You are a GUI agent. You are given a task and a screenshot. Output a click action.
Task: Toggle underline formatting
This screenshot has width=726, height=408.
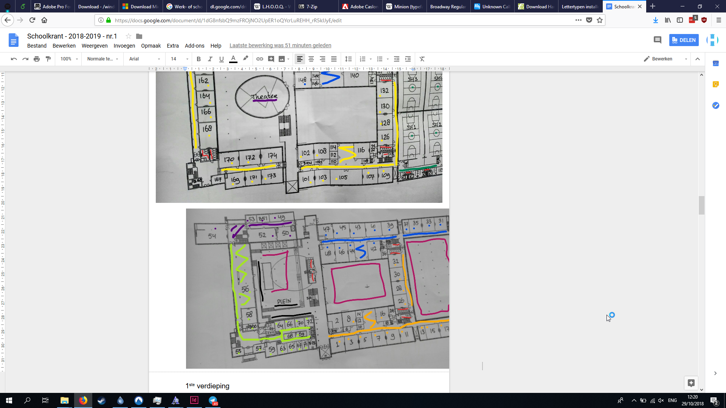222,59
